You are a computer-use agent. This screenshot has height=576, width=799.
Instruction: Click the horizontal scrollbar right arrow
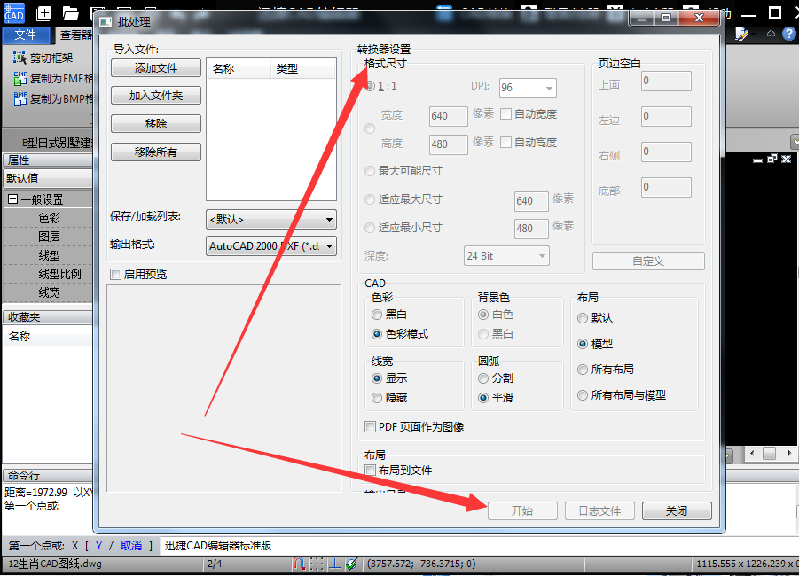tap(789, 453)
